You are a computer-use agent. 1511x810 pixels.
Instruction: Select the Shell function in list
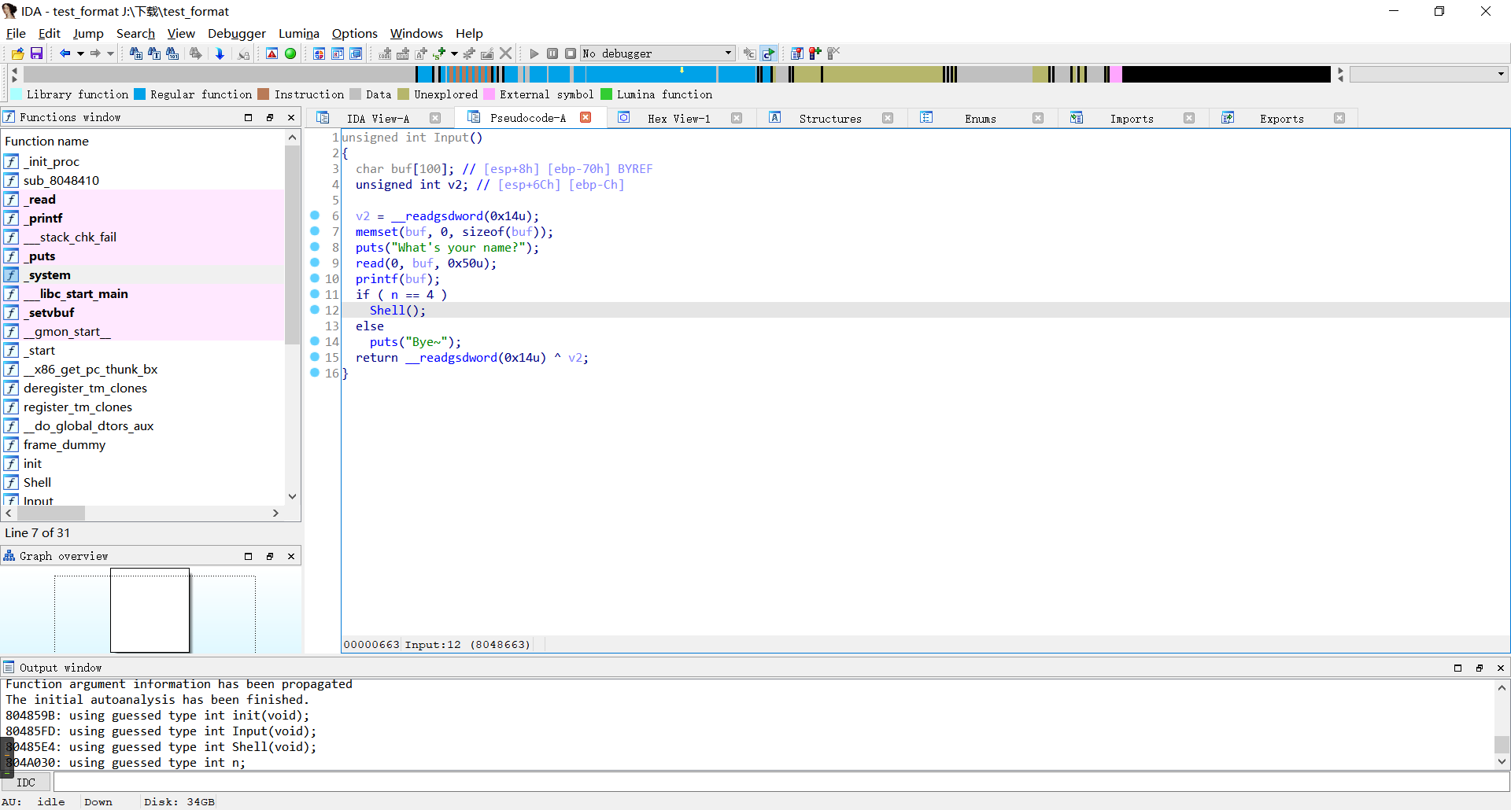(37, 483)
